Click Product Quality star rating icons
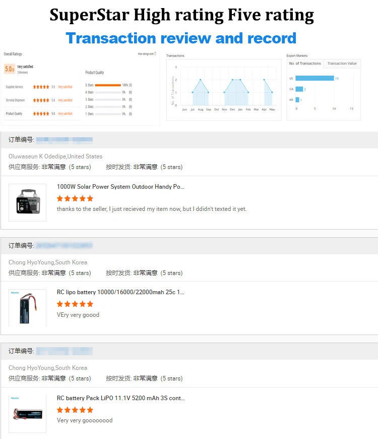Screen dimensions: 378x439 [41, 114]
